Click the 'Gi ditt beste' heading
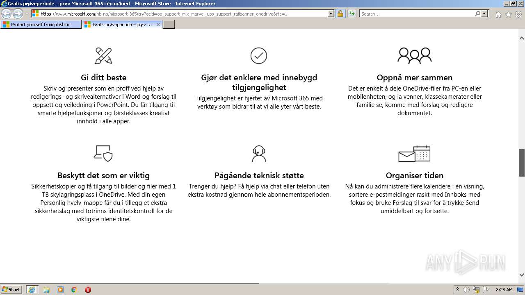 (104, 77)
